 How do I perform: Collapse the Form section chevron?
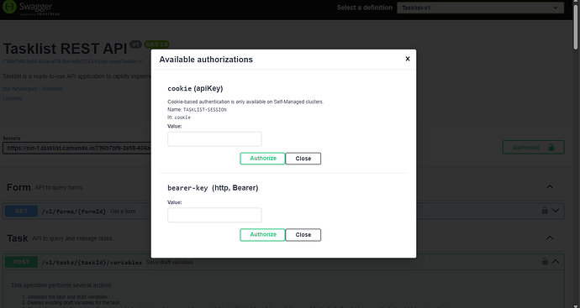click(550, 187)
